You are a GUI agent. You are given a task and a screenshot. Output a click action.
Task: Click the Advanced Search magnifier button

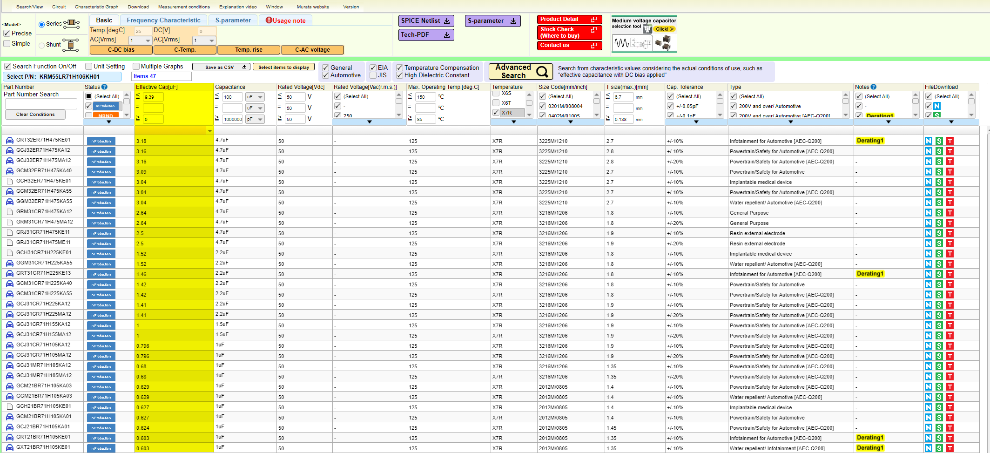point(521,71)
